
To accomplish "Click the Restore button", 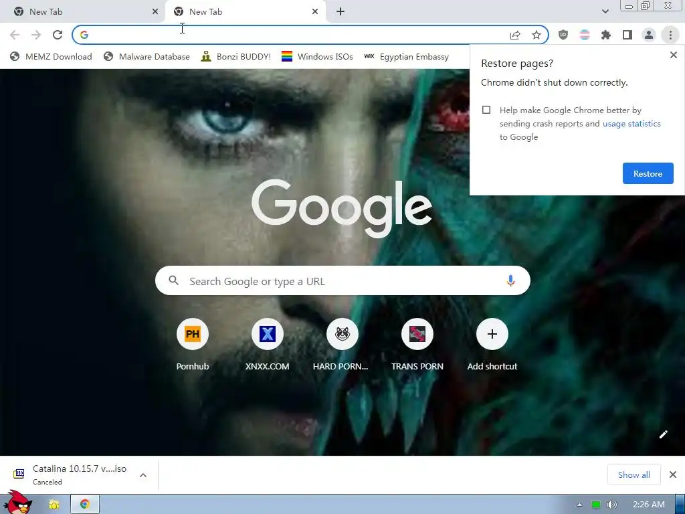I will pos(648,173).
